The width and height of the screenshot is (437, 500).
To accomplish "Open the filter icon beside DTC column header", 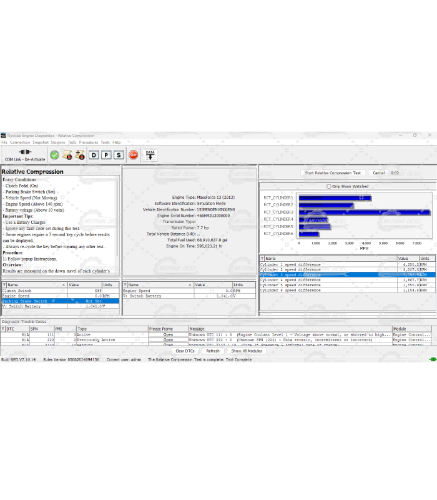I will [x=3, y=329].
